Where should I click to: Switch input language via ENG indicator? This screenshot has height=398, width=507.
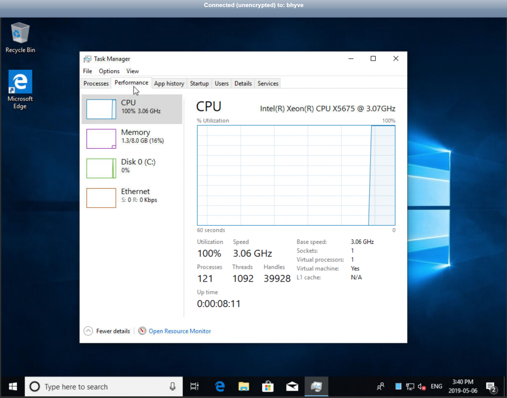pos(436,386)
